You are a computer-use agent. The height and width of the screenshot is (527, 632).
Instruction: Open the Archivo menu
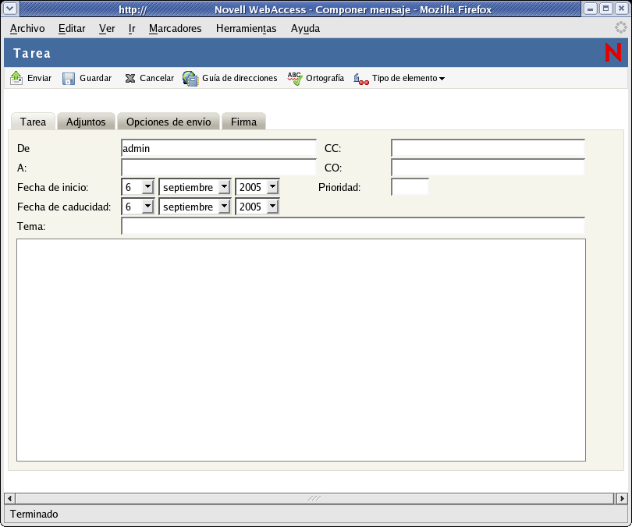tap(27, 29)
